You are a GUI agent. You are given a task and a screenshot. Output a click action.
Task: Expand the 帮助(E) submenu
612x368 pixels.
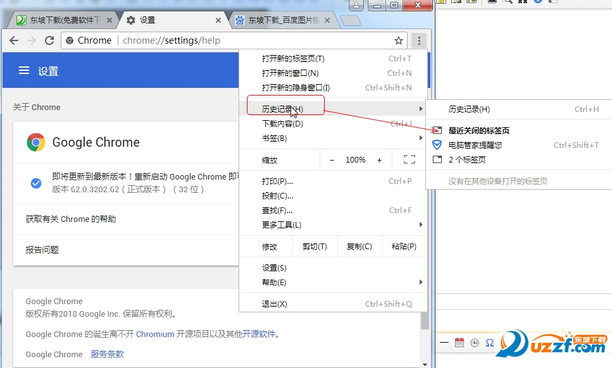[333, 282]
